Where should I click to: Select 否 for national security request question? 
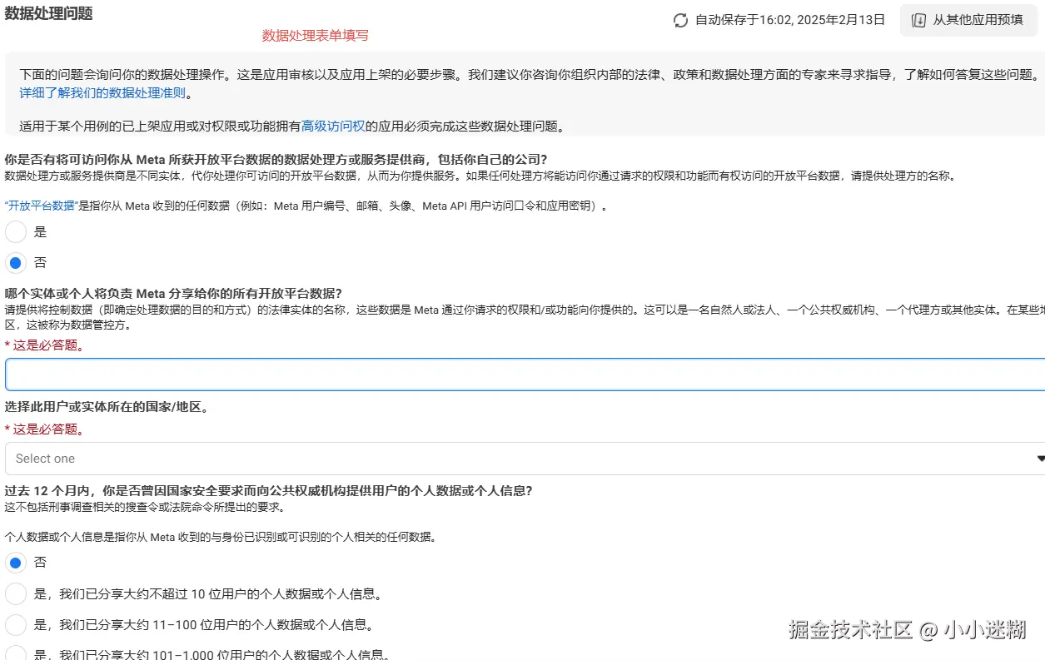[16, 563]
